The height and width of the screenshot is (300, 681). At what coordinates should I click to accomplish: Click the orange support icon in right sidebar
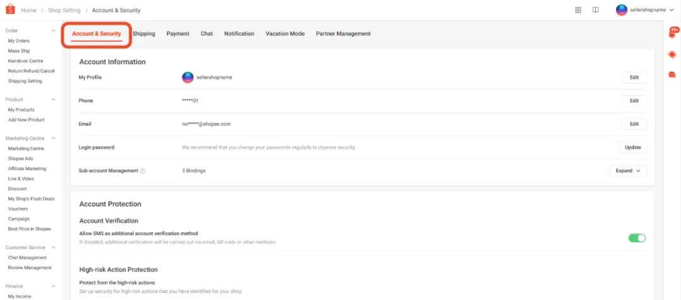[672, 55]
